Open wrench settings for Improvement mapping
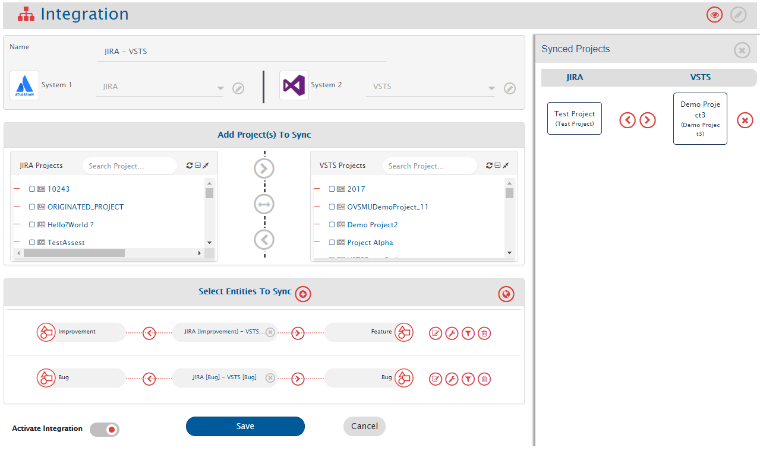The image size is (760, 451). [452, 334]
